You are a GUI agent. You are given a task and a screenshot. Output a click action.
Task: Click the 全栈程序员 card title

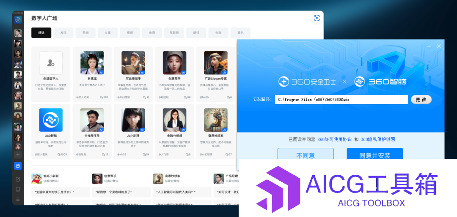tap(92, 136)
